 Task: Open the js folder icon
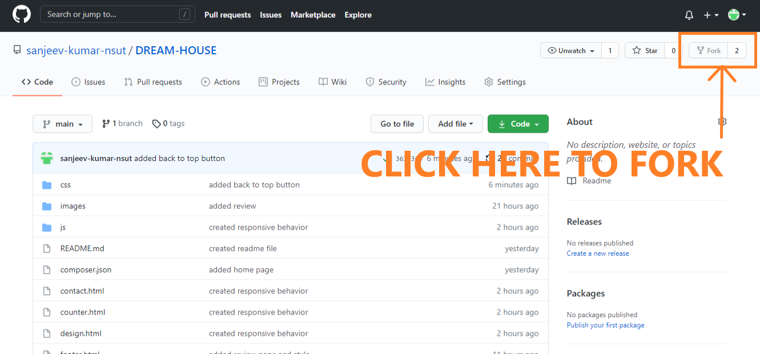[47, 227]
